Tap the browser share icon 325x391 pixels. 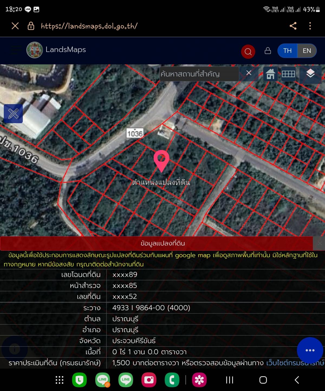point(293,26)
